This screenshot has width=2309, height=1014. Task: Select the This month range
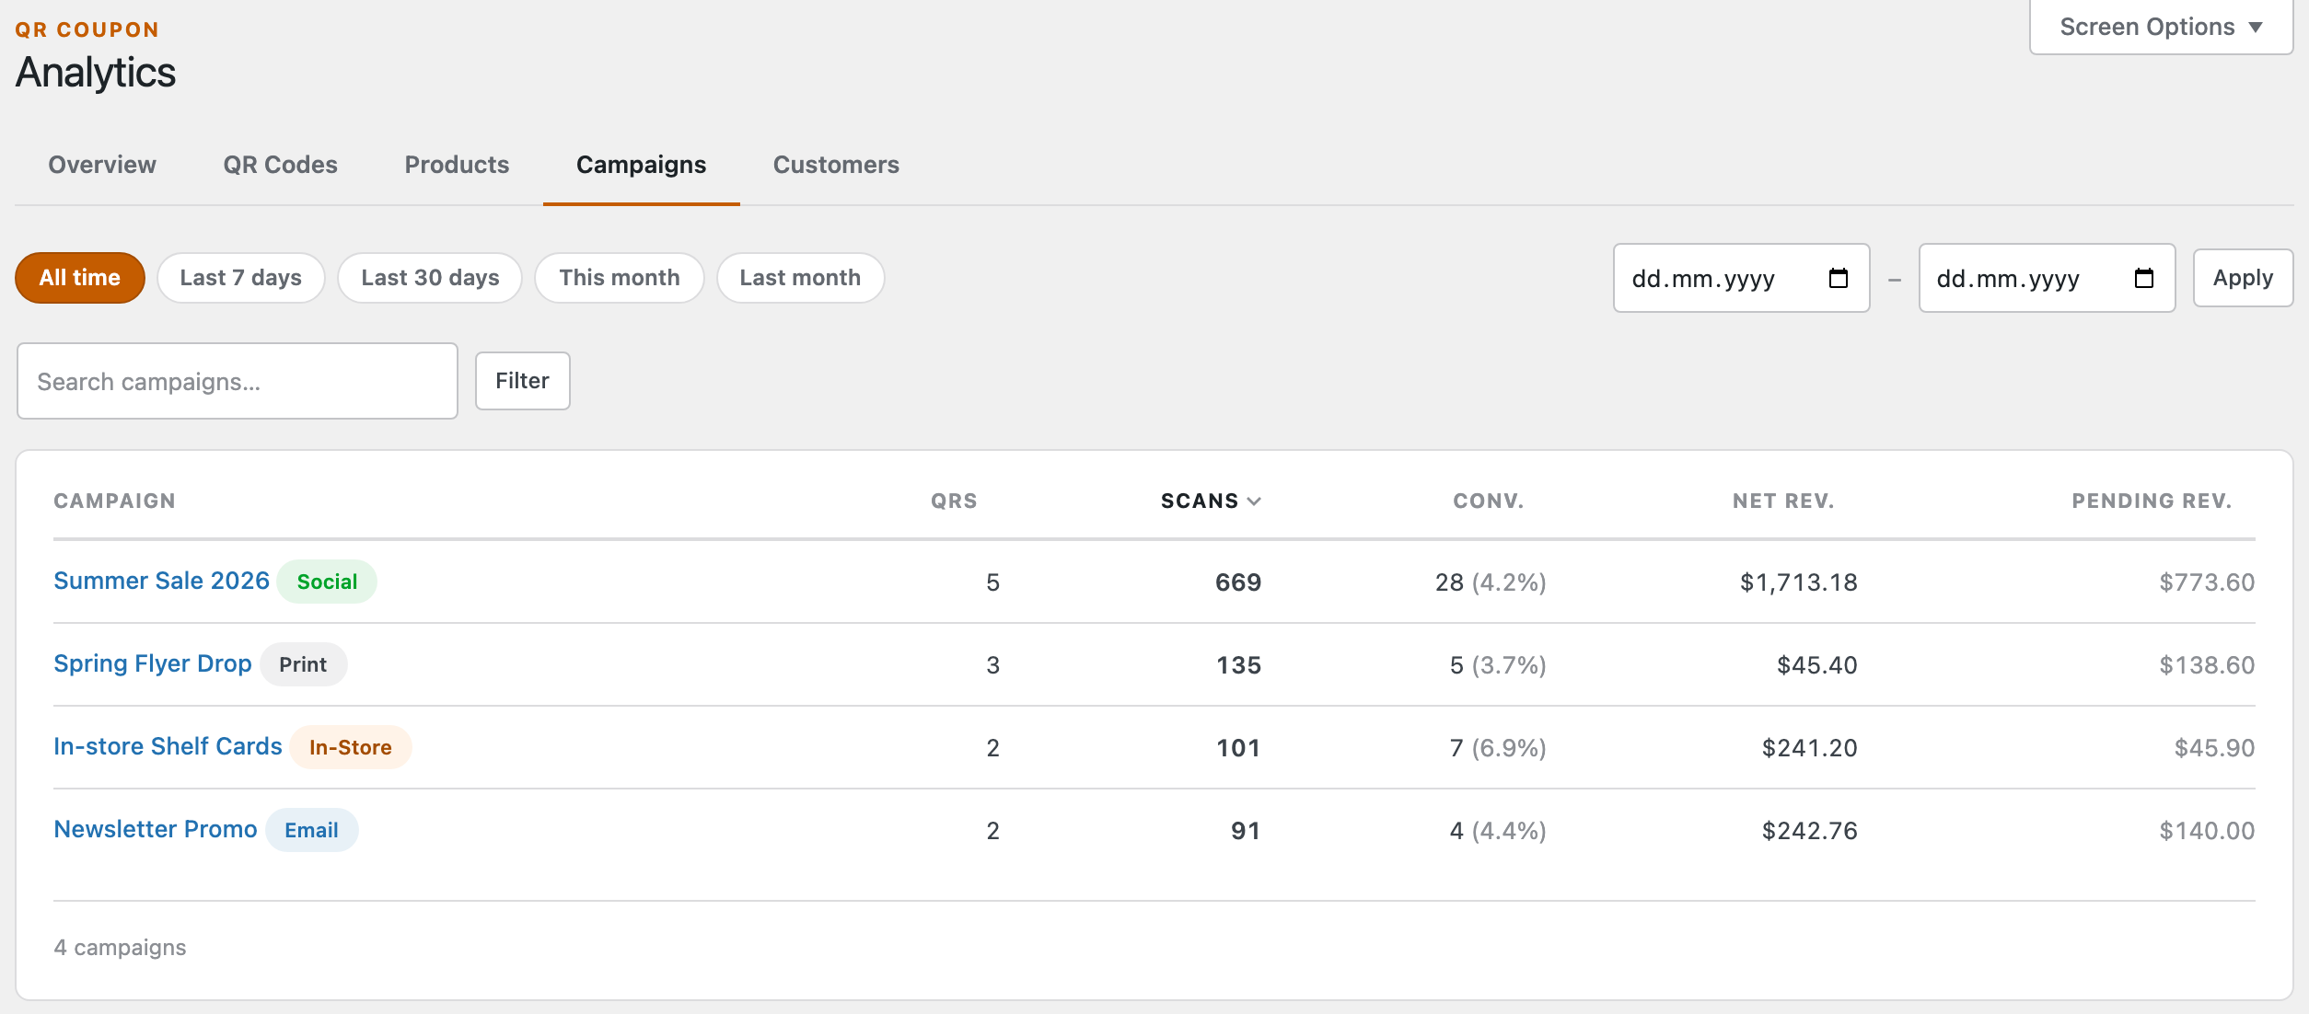[x=620, y=278]
